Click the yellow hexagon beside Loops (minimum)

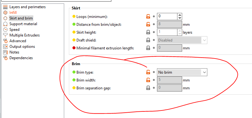(74, 16)
